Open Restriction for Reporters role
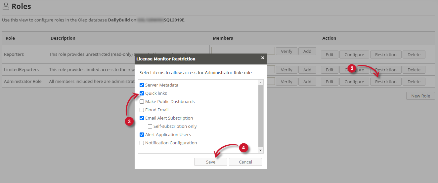This screenshot has width=438, height=183. tap(386, 55)
